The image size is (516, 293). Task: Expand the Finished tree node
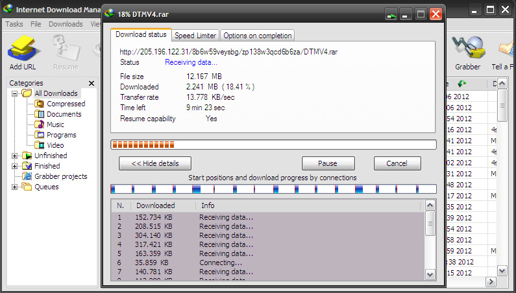click(14, 167)
